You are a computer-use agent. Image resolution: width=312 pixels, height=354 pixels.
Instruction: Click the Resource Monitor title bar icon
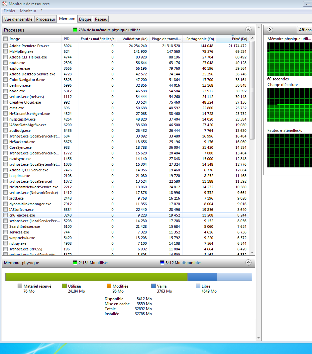[x=4, y=4]
